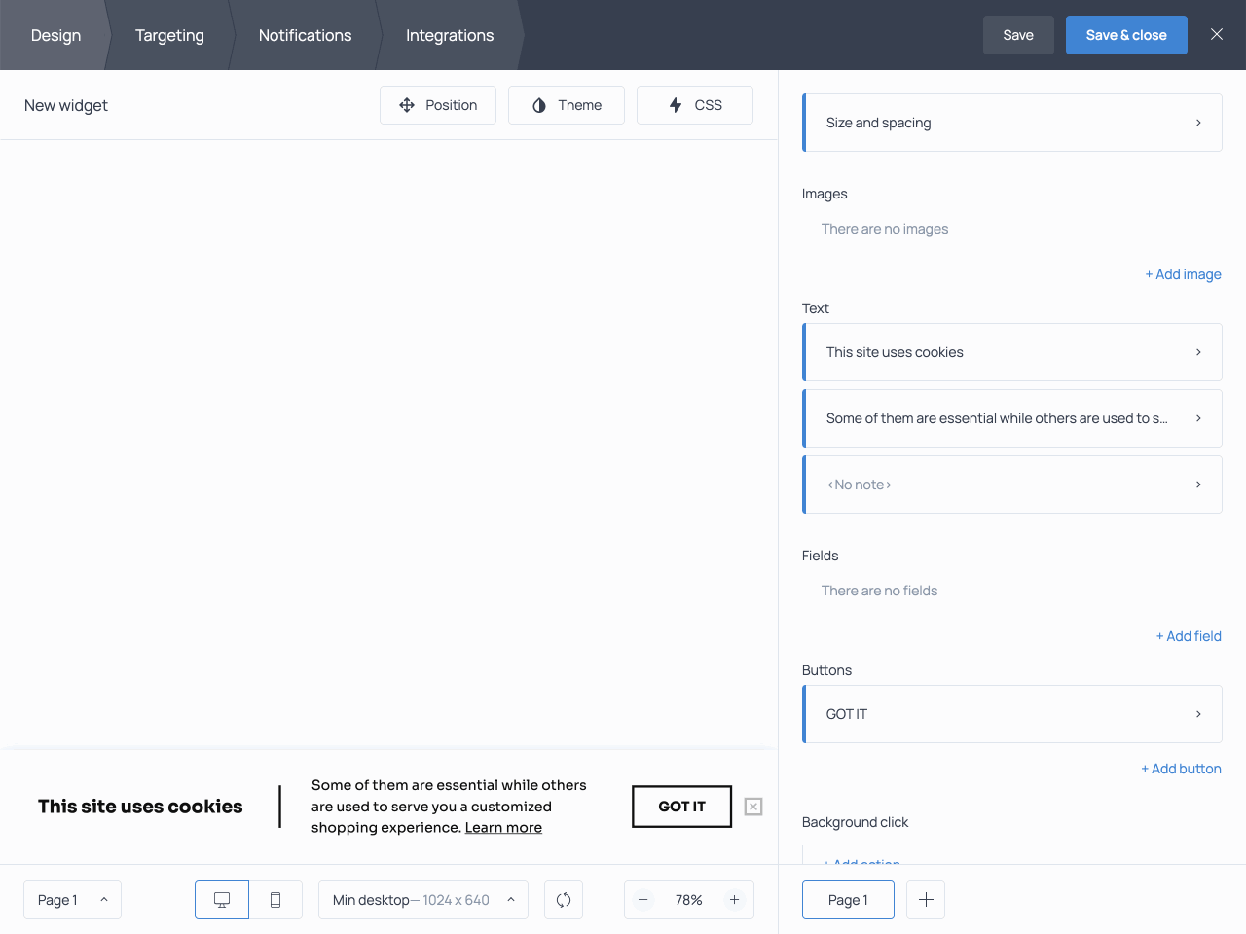The image size is (1246, 934).
Task: Open the CSS editor lightning icon
Action: (x=677, y=104)
